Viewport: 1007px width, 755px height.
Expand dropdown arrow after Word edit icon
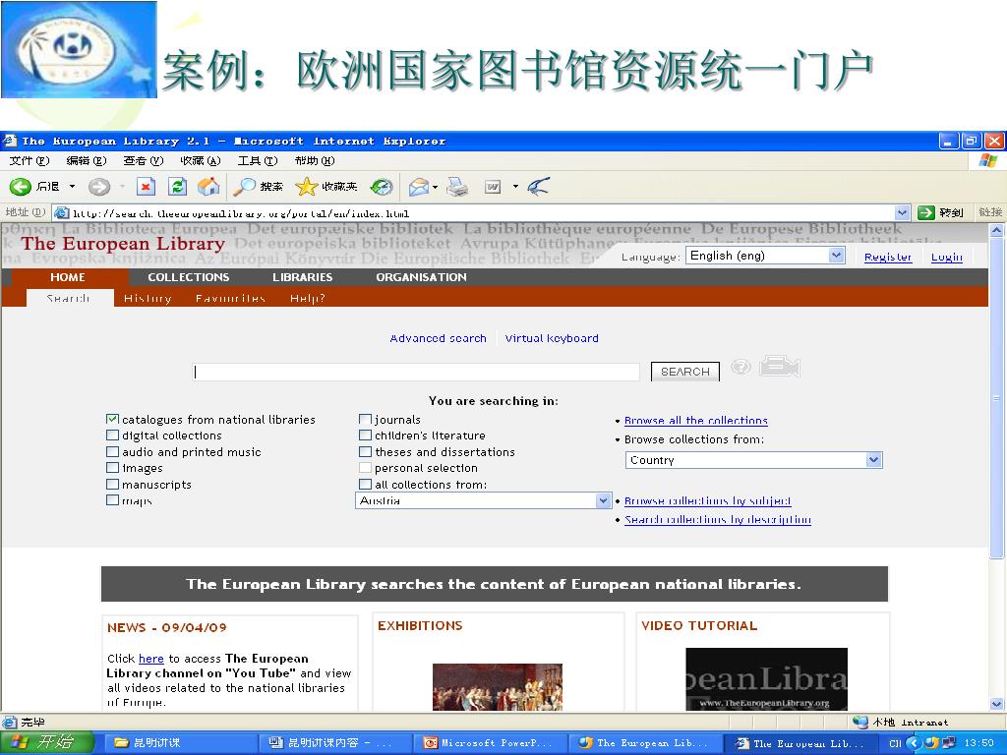pos(515,187)
